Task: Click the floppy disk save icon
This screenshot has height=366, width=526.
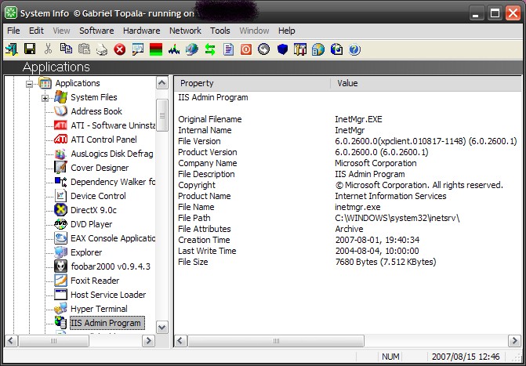Action: click(30, 49)
